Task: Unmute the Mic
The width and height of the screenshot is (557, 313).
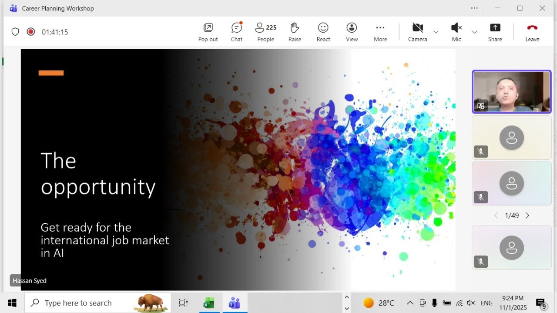Action: pyautogui.click(x=456, y=32)
